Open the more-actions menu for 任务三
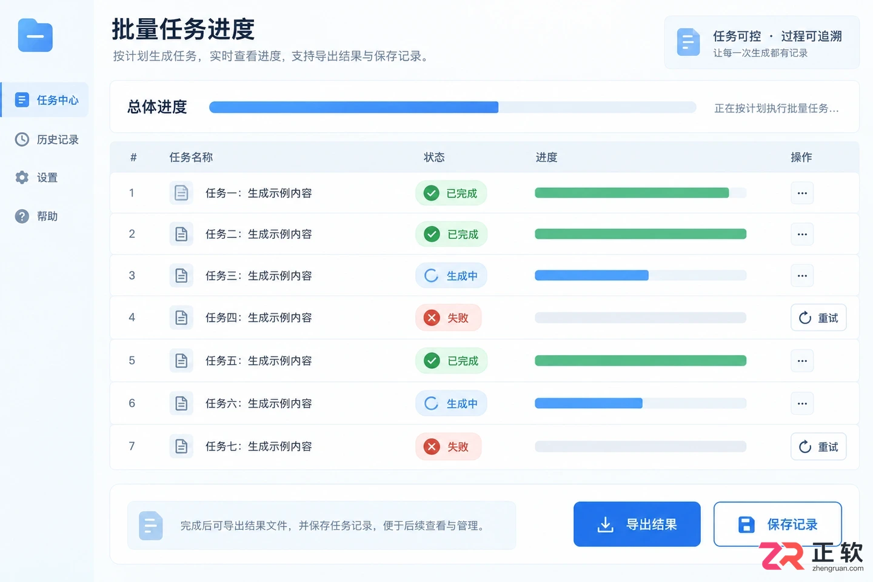The image size is (873, 582). coord(802,276)
